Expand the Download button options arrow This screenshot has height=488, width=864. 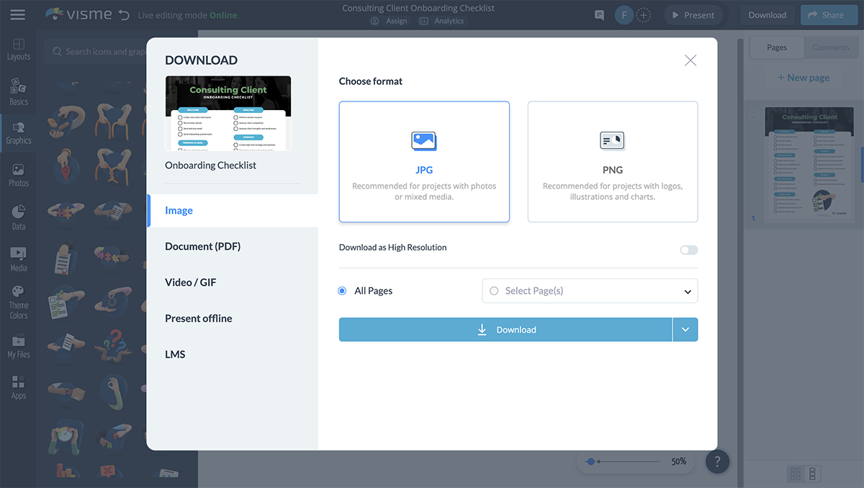(685, 330)
